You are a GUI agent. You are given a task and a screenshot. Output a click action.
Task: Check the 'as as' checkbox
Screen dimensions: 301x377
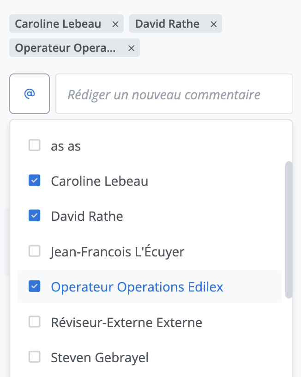[35, 146]
